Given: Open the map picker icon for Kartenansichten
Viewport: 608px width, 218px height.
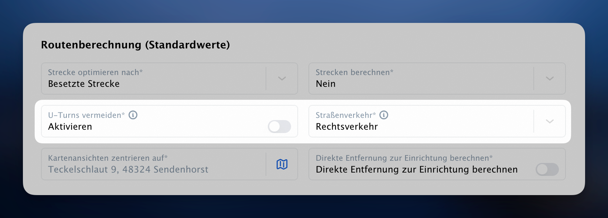Looking at the screenshot, I should click(x=282, y=164).
